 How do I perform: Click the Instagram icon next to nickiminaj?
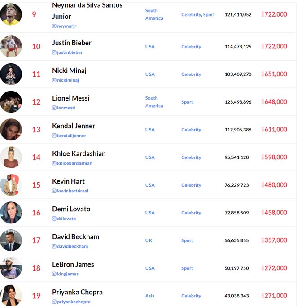54,80
